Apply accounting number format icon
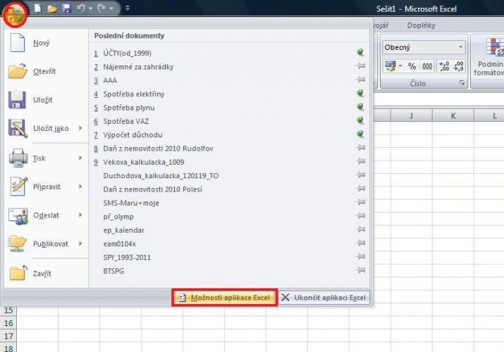Screen dimensions: 504x352 (x=391, y=66)
